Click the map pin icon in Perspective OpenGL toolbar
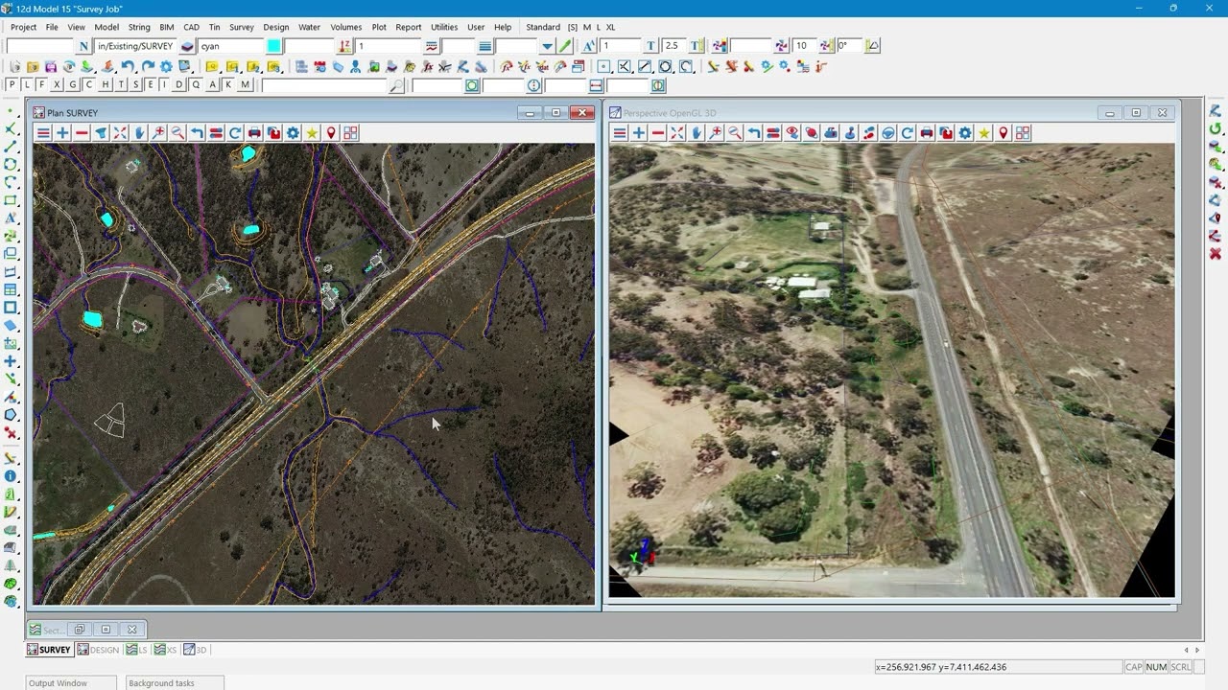Viewport: 1228px width, 690px height. coord(1004,133)
